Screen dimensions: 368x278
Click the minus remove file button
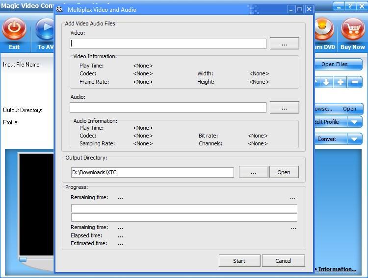pos(355,82)
